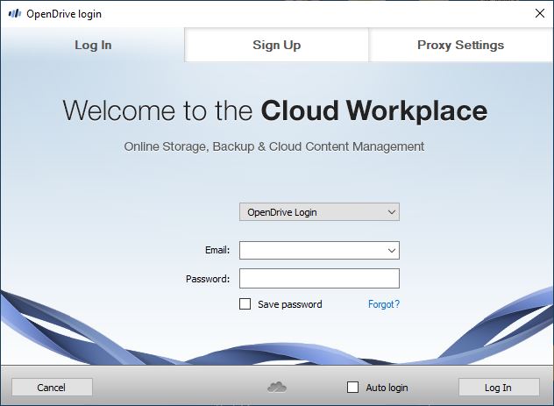Click the Online Storage, Backup subtitle text
554x406 pixels.
coord(273,146)
